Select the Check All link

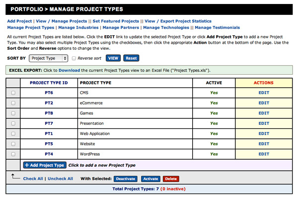[33, 179]
